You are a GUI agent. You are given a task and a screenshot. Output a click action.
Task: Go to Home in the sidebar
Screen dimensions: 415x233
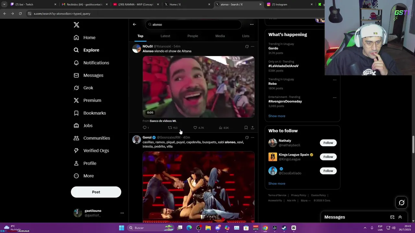[x=85, y=38]
